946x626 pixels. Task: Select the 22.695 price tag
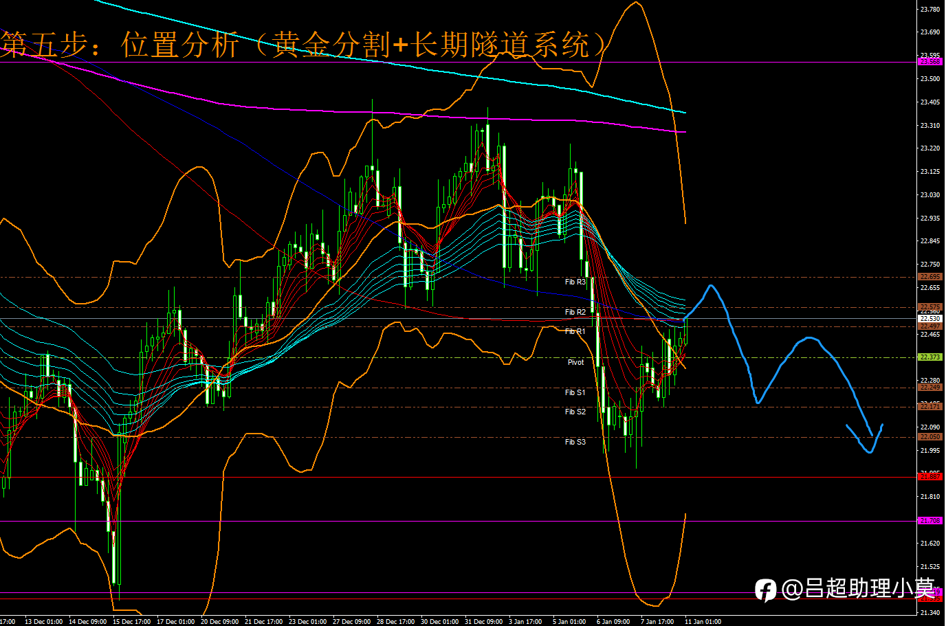[930, 277]
